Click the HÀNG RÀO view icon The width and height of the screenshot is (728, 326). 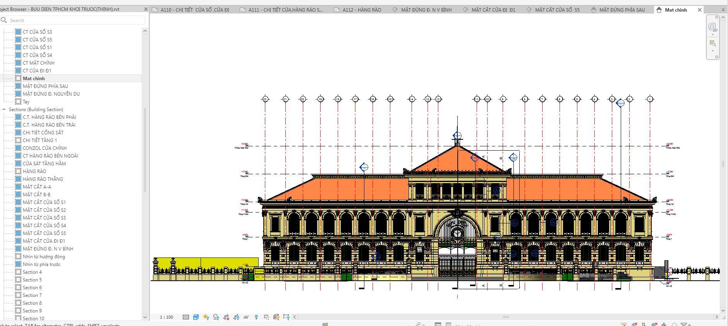coord(18,171)
